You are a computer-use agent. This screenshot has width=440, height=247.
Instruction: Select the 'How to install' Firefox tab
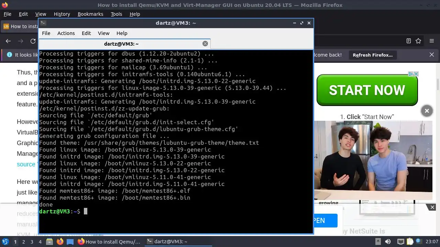21,26
